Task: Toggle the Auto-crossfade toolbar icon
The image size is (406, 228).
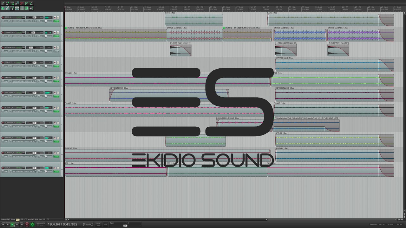Action: point(3,8)
